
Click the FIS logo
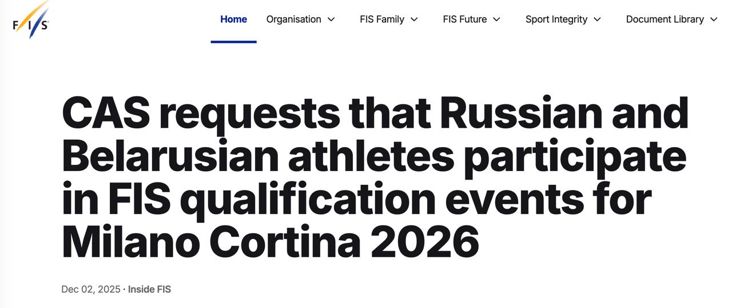click(x=31, y=21)
